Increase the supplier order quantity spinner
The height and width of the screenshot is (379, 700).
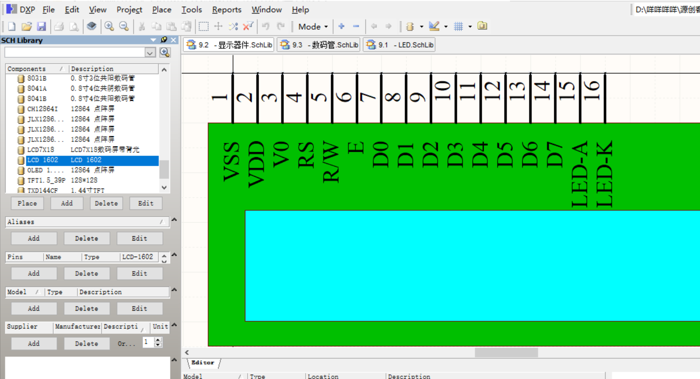[x=158, y=339]
